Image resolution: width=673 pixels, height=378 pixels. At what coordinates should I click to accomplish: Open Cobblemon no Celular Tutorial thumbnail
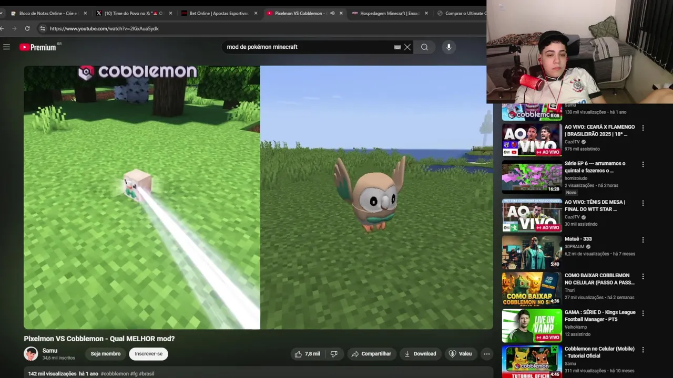click(x=532, y=362)
